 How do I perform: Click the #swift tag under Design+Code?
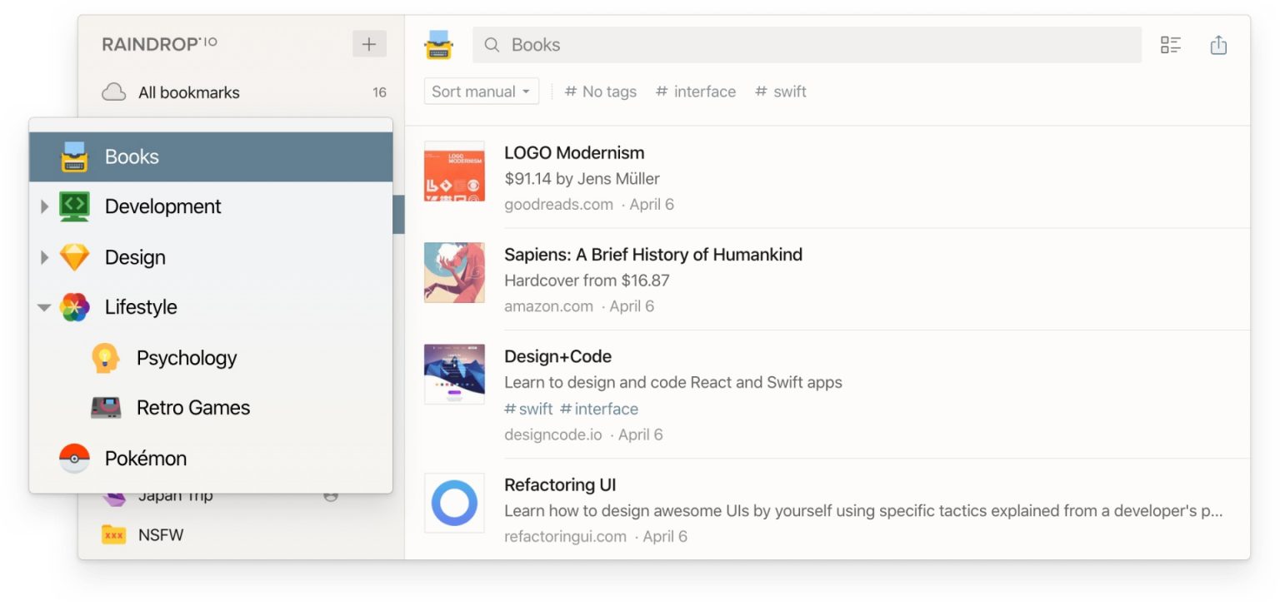click(528, 409)
